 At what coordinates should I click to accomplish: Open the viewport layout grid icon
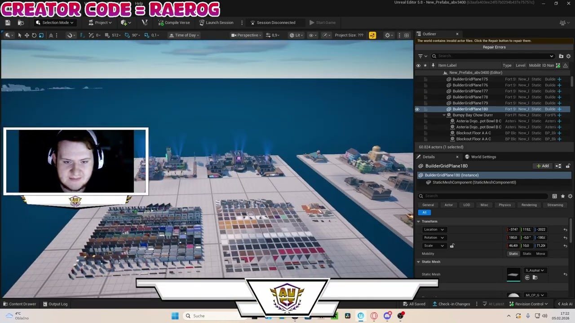point(407,35)
